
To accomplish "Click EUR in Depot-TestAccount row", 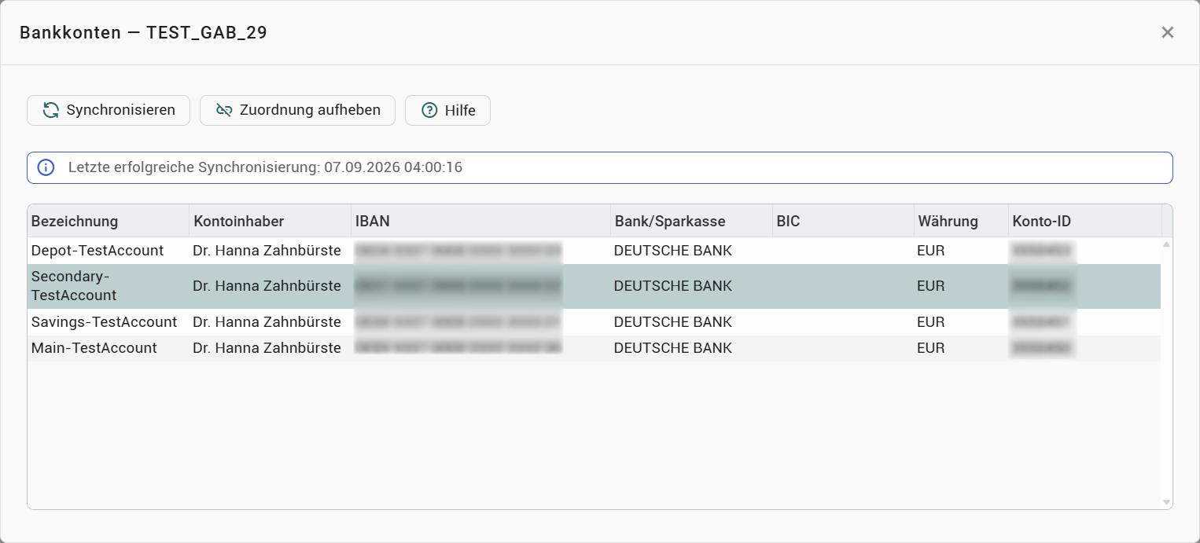I will tap(931, 251).
